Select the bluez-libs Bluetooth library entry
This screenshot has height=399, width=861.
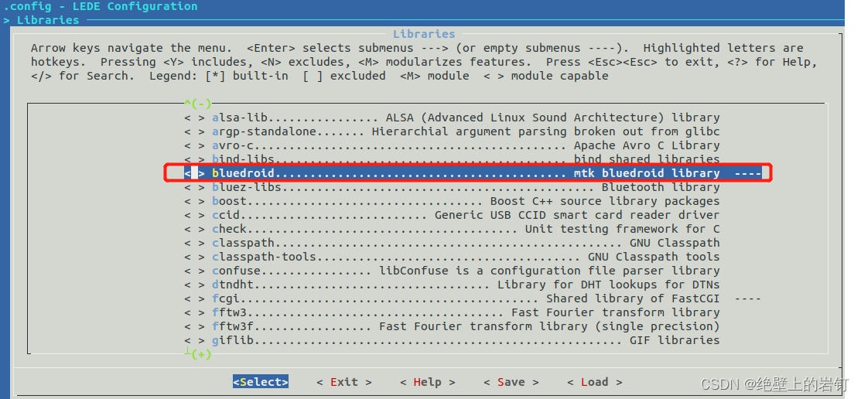tap(452, 187)
